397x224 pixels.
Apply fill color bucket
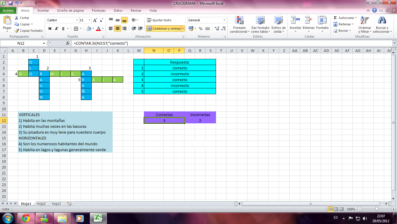[89, 29]
